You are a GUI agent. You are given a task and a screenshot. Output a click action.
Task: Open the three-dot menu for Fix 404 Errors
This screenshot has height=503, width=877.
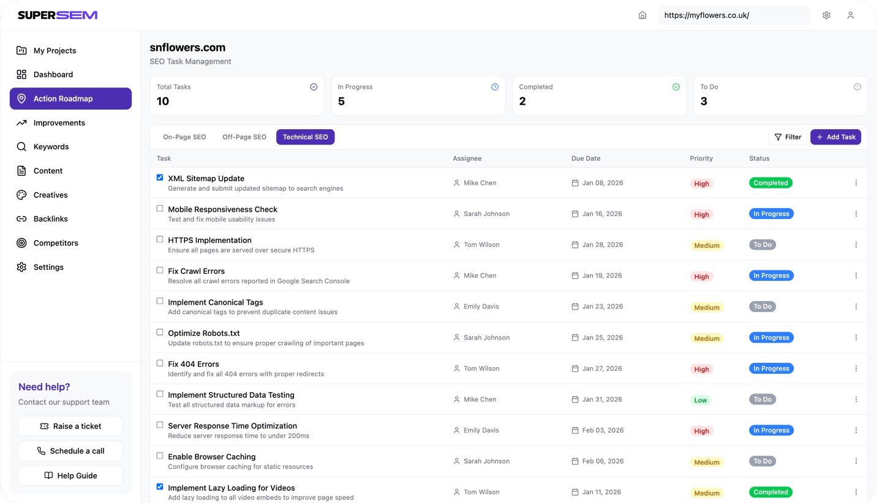pos(856,368)
